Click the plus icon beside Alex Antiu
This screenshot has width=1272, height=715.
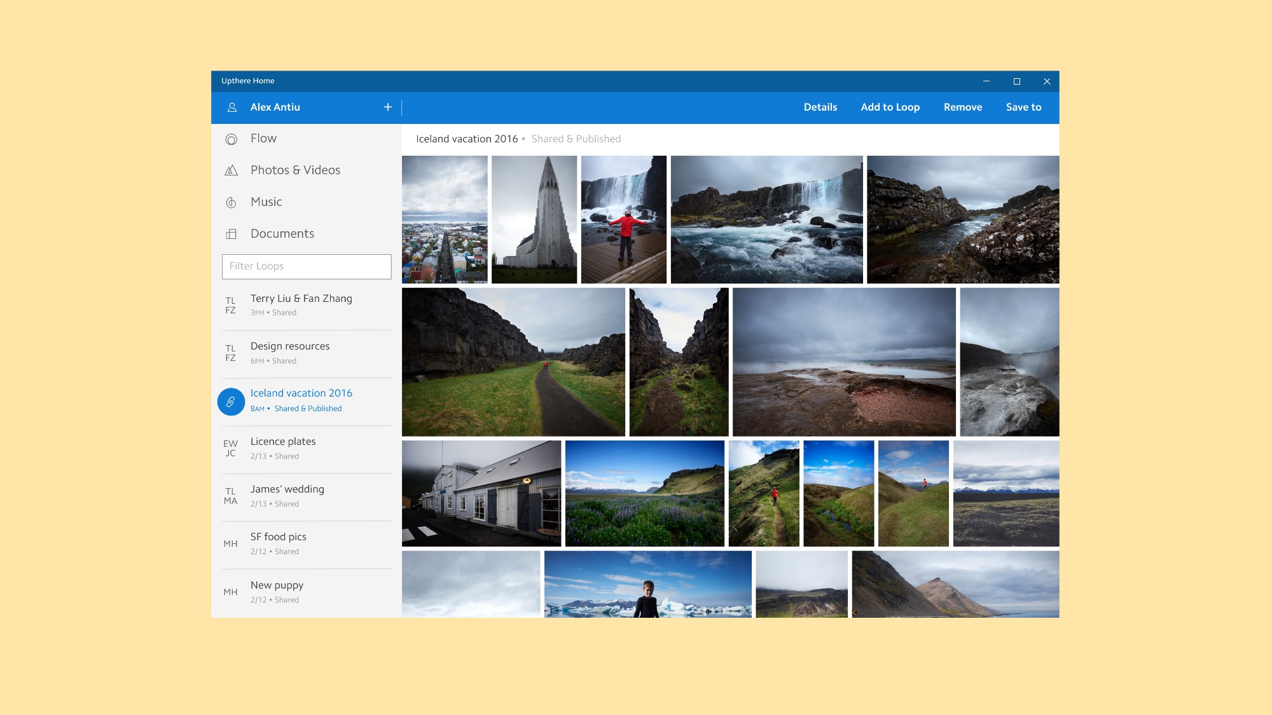[x=388, y=107]
